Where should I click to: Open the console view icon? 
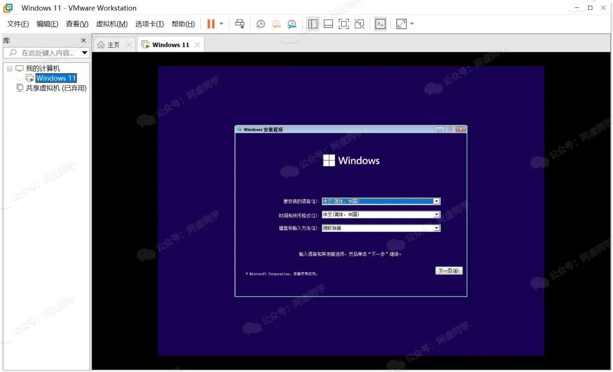pos(380,24)
